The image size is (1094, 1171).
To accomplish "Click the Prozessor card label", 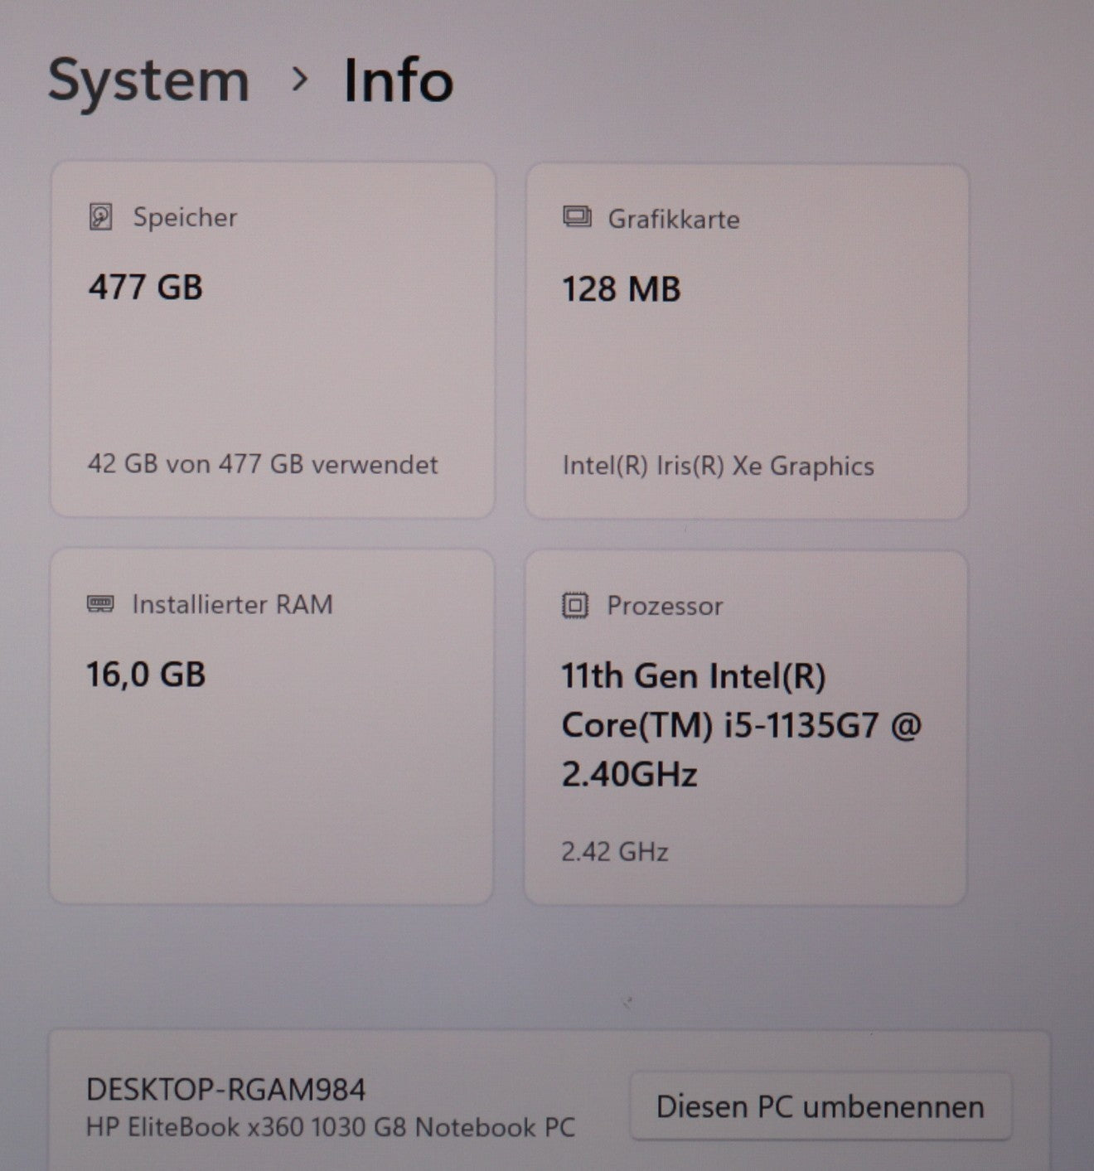I will click(x=665, y=606).
